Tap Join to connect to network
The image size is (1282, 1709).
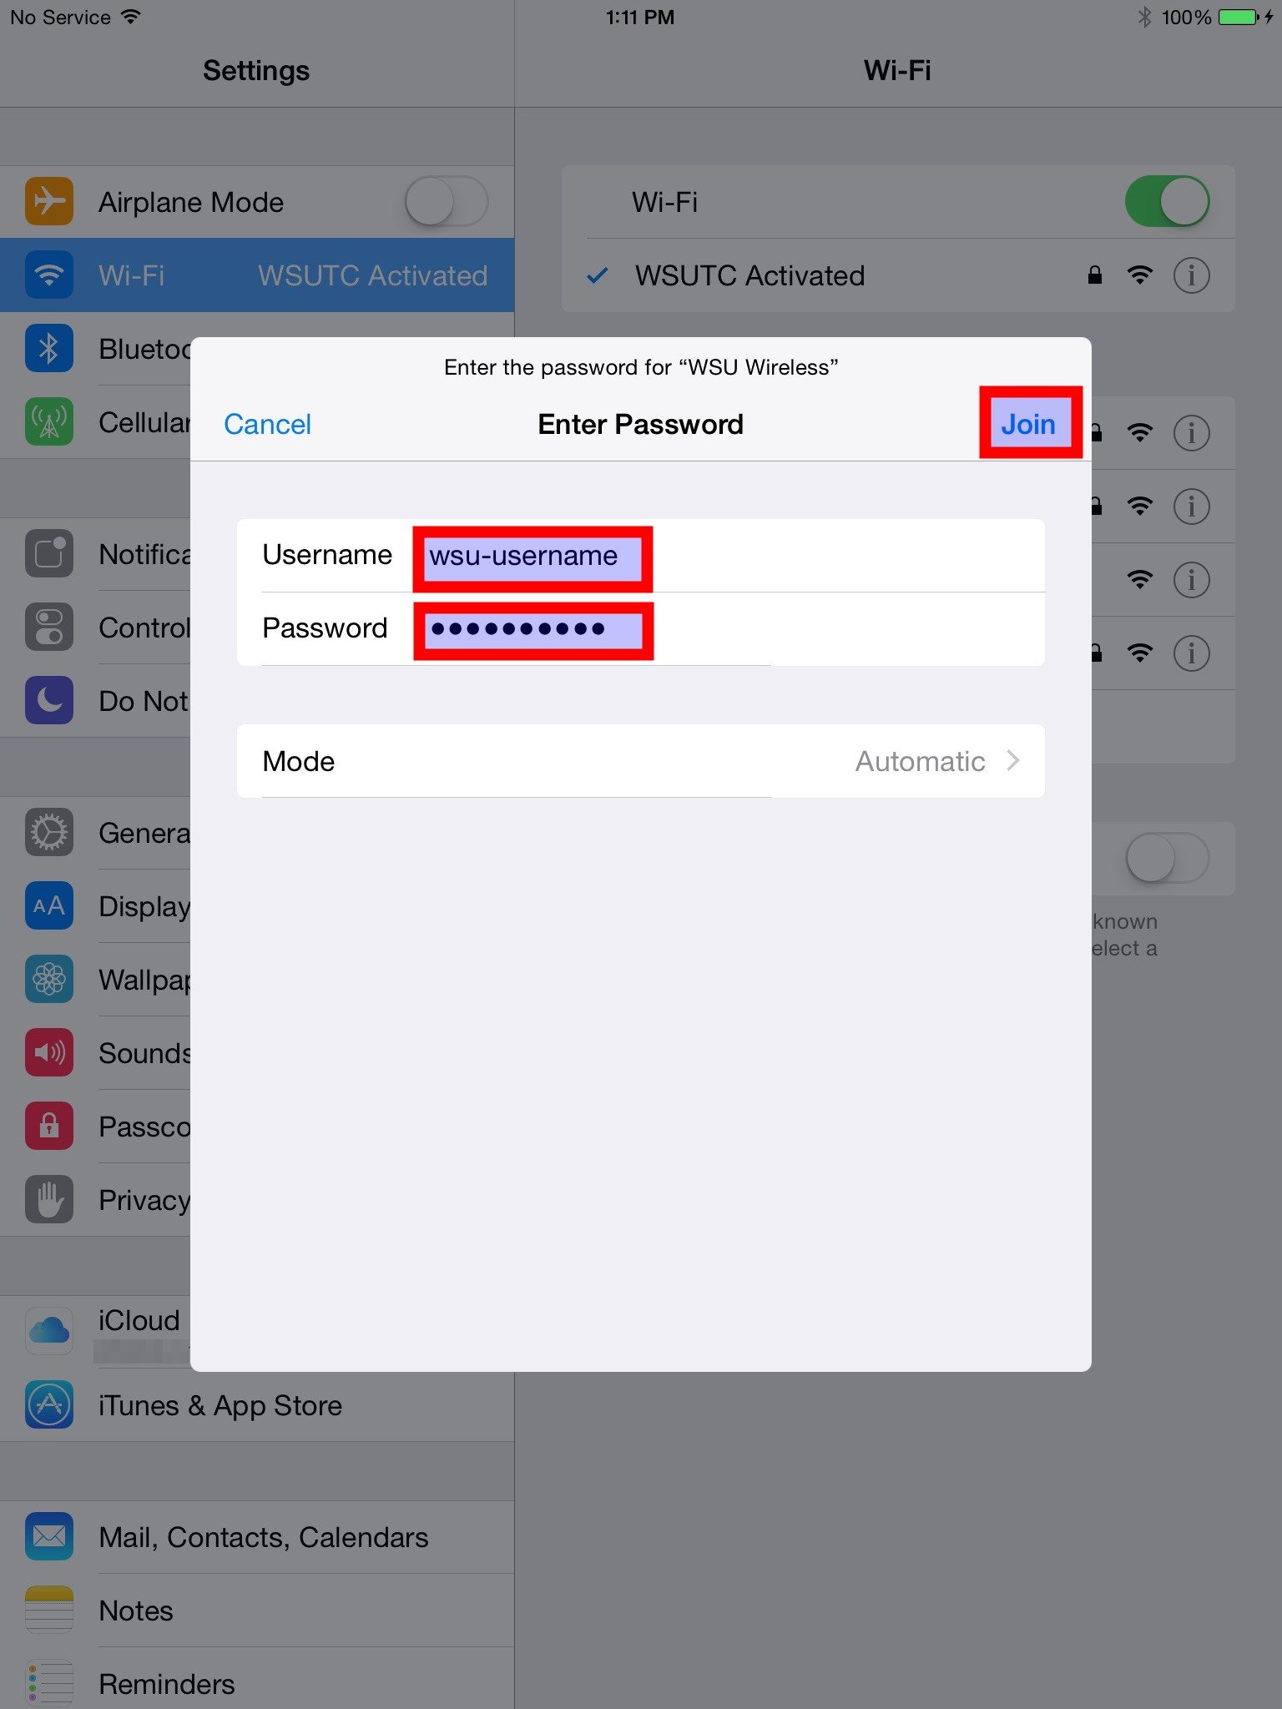[x=1029, y=424]
